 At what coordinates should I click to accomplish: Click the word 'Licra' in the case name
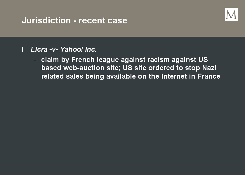click(x=39, y=49)
